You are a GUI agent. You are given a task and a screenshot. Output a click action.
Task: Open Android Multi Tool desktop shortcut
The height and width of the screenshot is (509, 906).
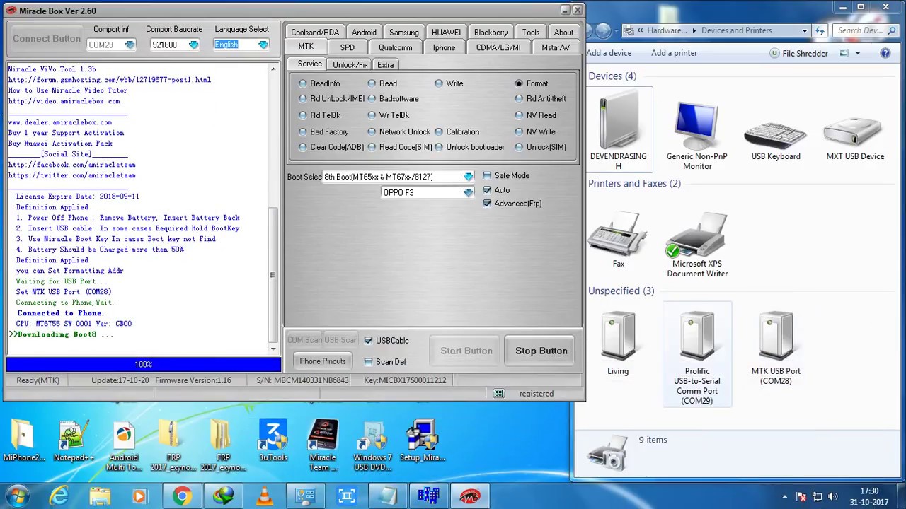pyautogui.click(x=123, y=447)
